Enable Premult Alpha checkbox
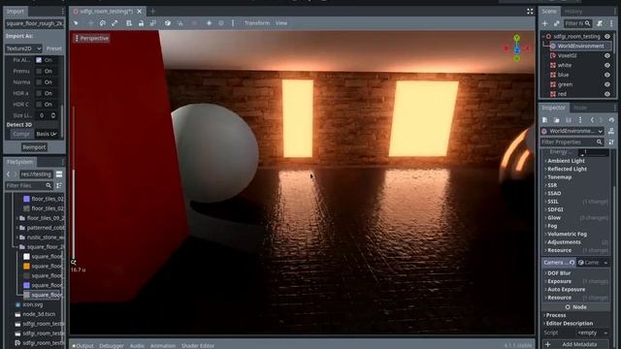Viewport: 621px width, 349px height. pos(39,71)
